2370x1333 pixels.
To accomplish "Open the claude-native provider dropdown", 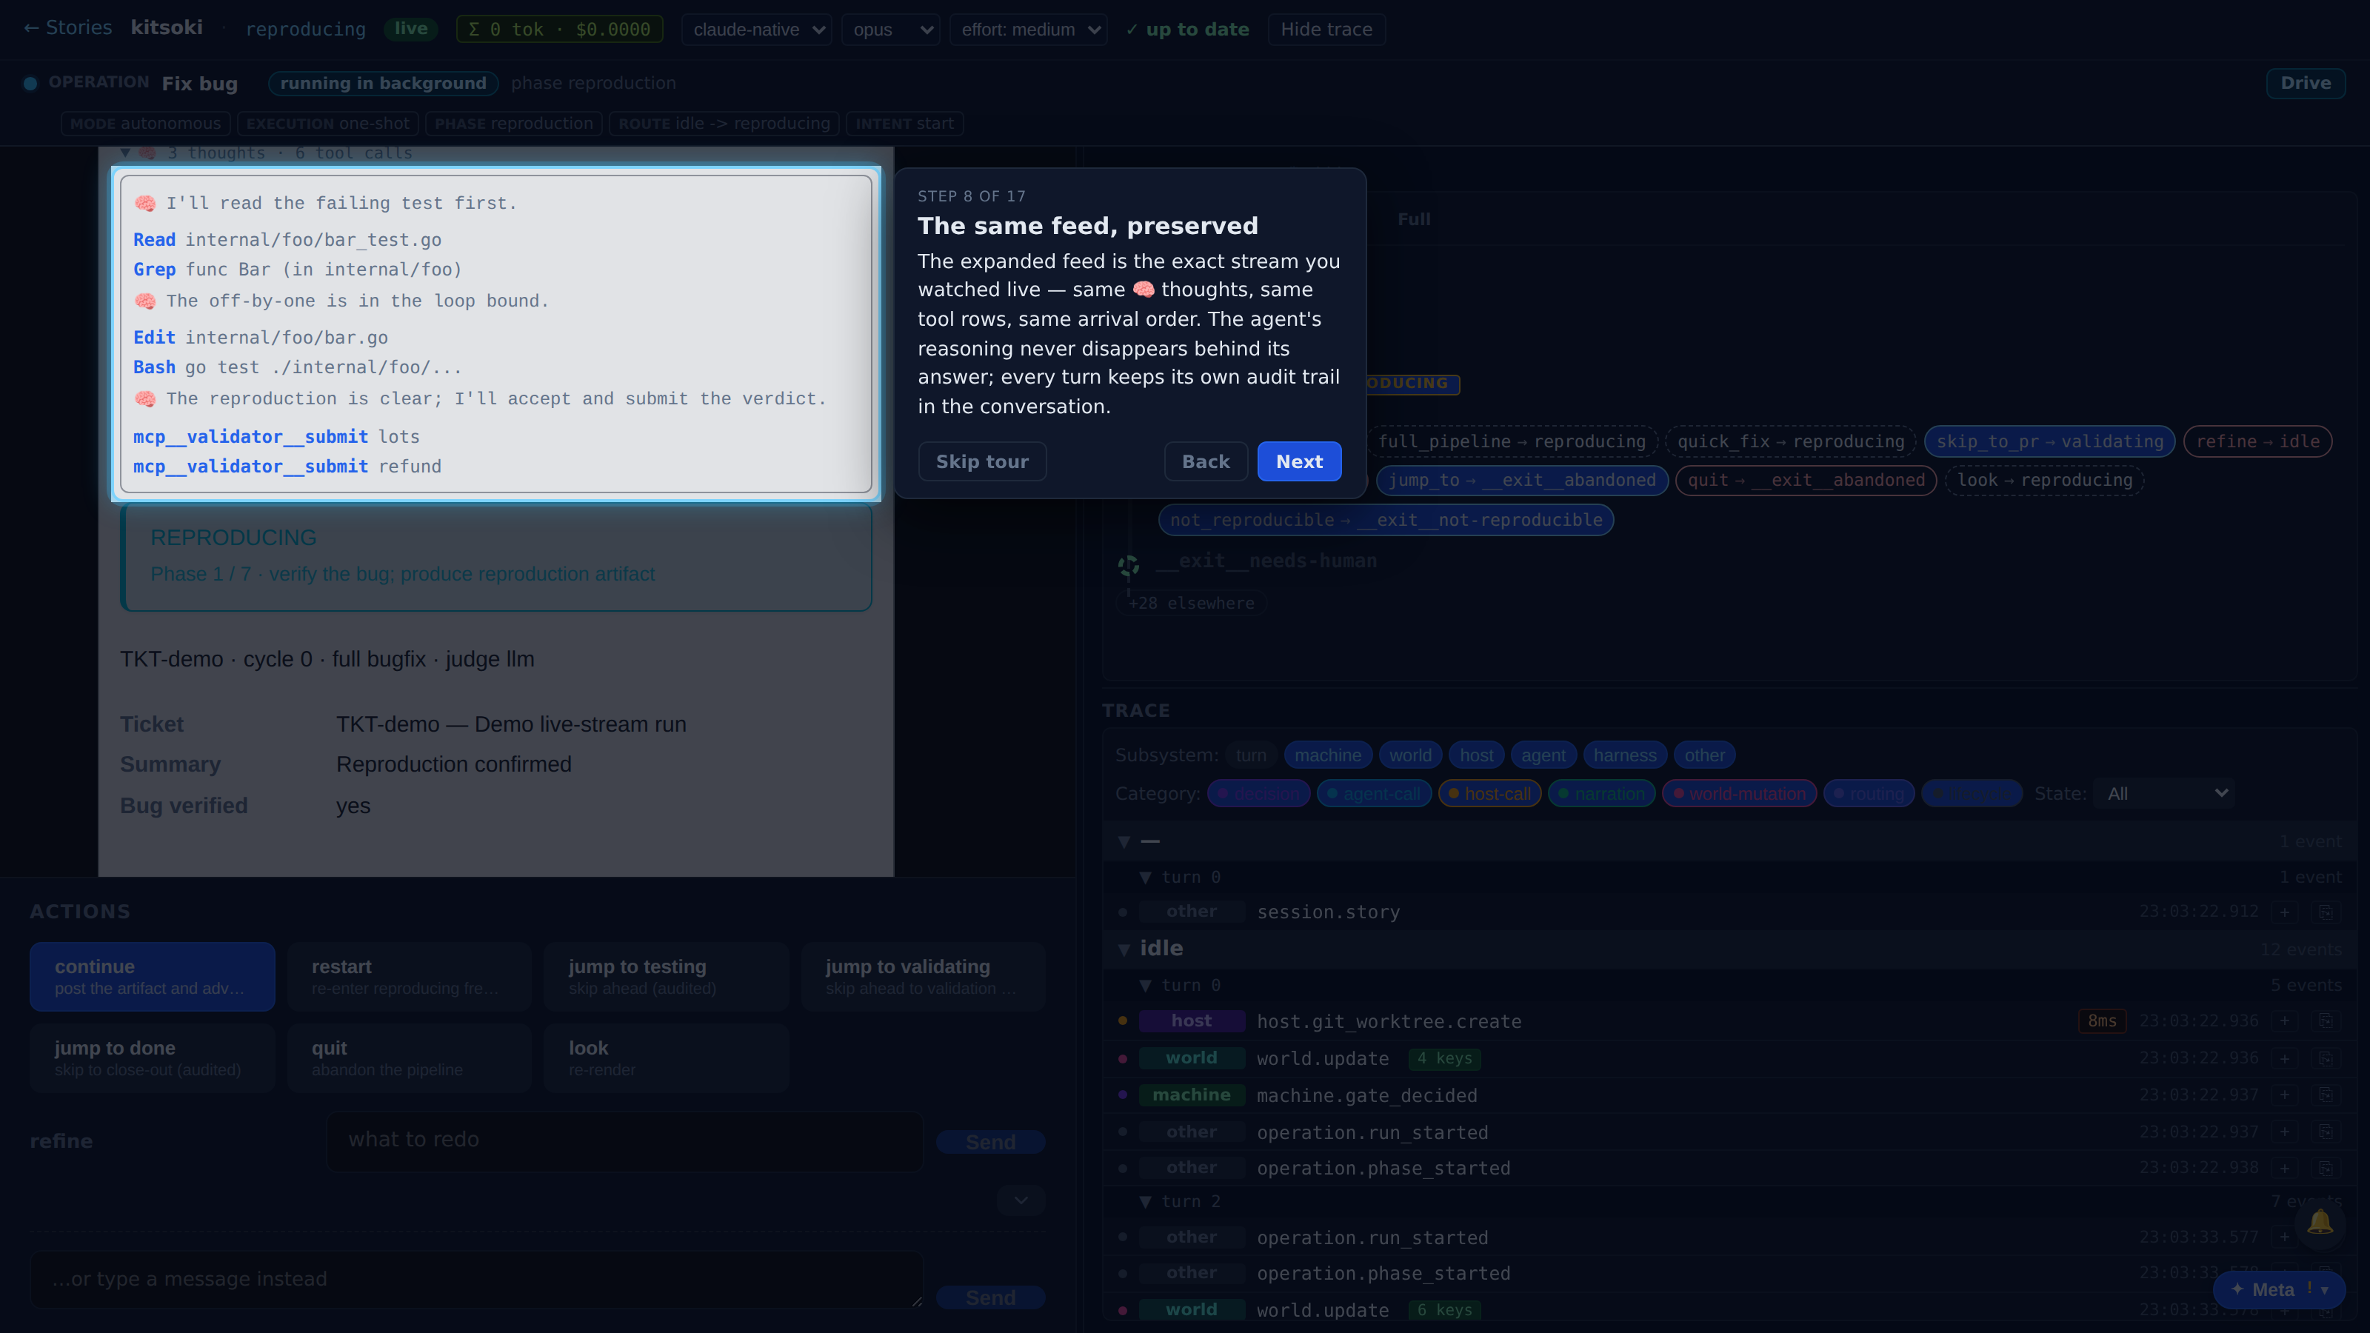I will pyautogui.click(x=756, y=30).
